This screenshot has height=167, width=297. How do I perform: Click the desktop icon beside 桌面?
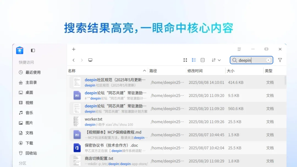pyautogui.click(x=21, y=93)
